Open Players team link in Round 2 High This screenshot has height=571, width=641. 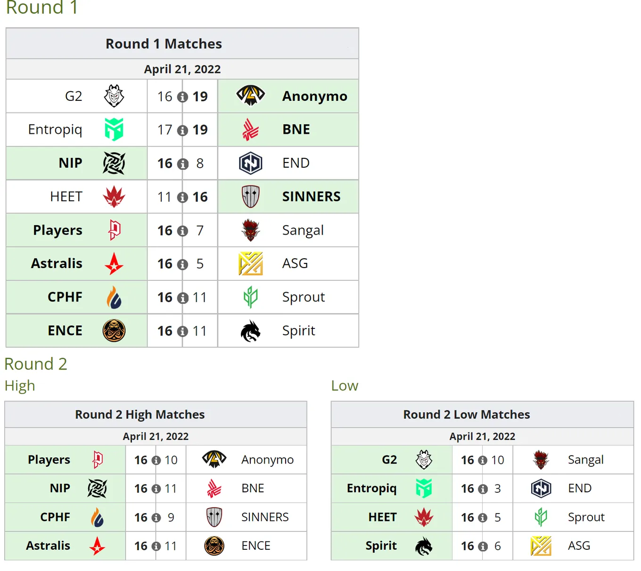(49, 460)
